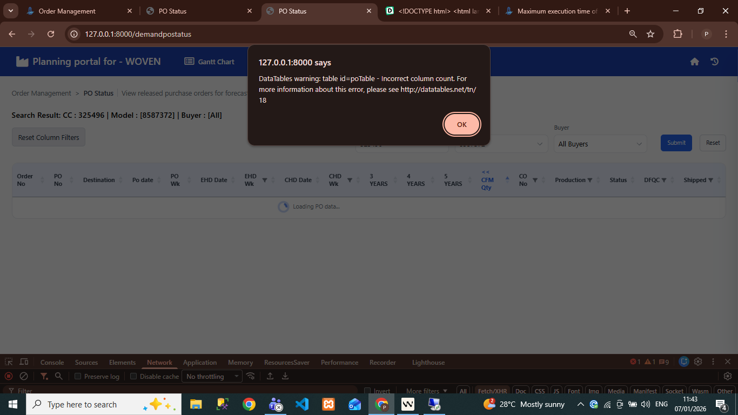Toggle the device toolbar icon in DevTools
The height and width of the screenshot is (415, 738).
click(x=24, y=362)
